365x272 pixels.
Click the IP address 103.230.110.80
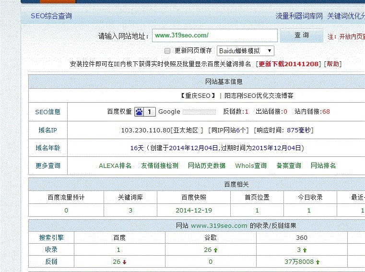click(x=146, y=130)
